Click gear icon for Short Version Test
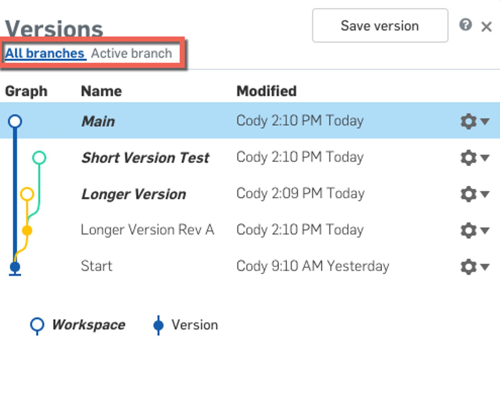Image resolution: width=500 pixels, height=398 pixels. 468,158
